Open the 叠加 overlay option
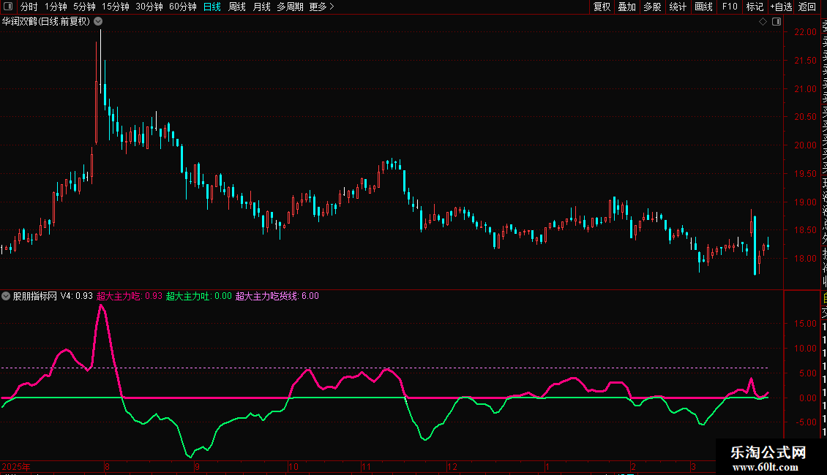Screen dimensions: 827x475 click(x=626, y=7)
